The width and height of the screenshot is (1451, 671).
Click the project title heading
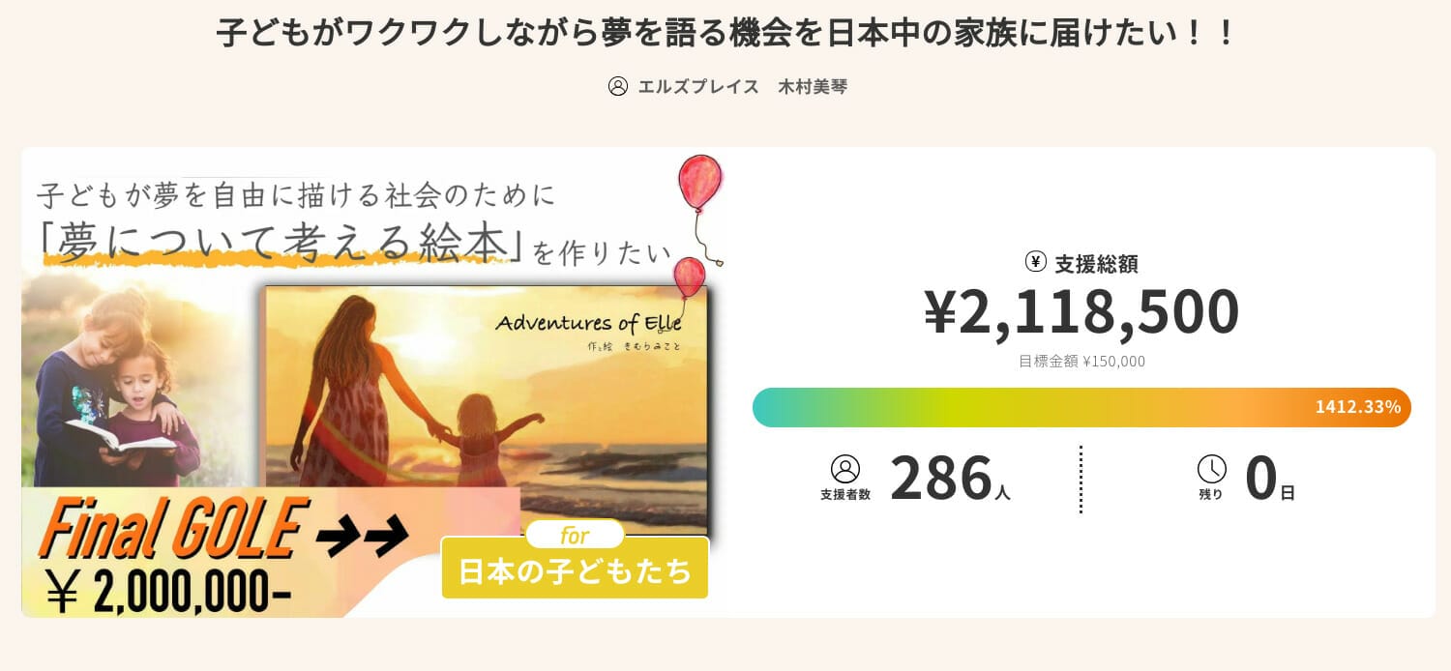point(725,33)
